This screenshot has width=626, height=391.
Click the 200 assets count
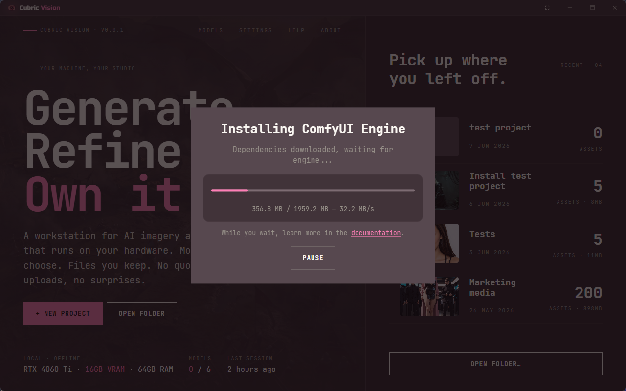[588, 293]
